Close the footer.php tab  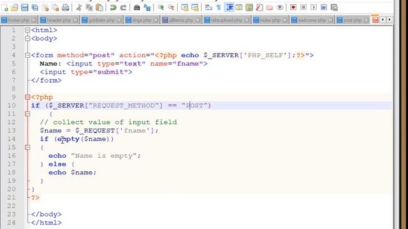34,20
